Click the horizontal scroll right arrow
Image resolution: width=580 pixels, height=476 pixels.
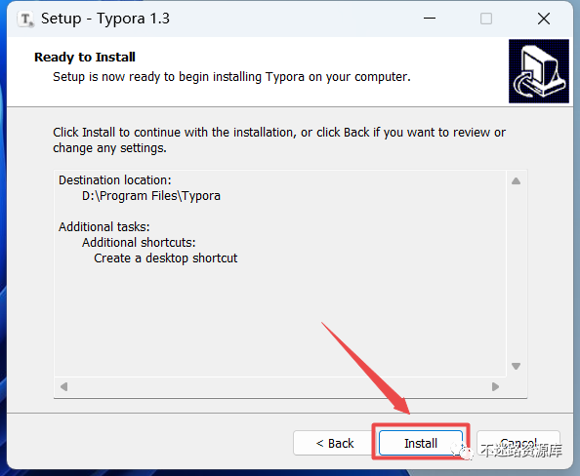click(x=495, y=386)
